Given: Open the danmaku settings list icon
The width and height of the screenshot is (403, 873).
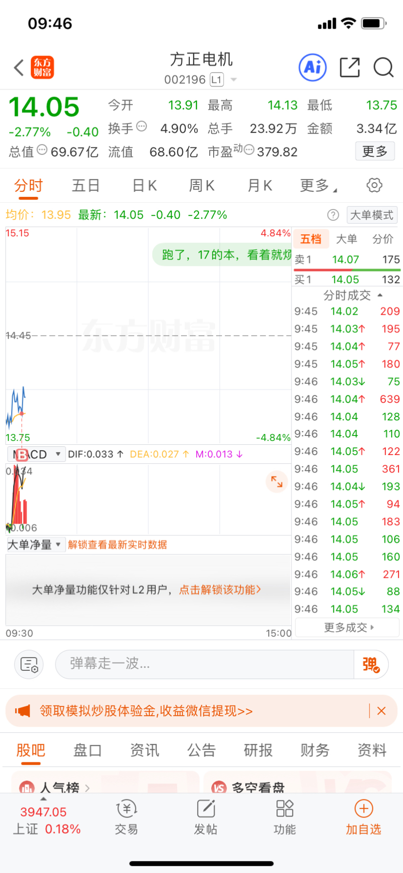Looking at the screenshot, I should click(x=29, y=664).
